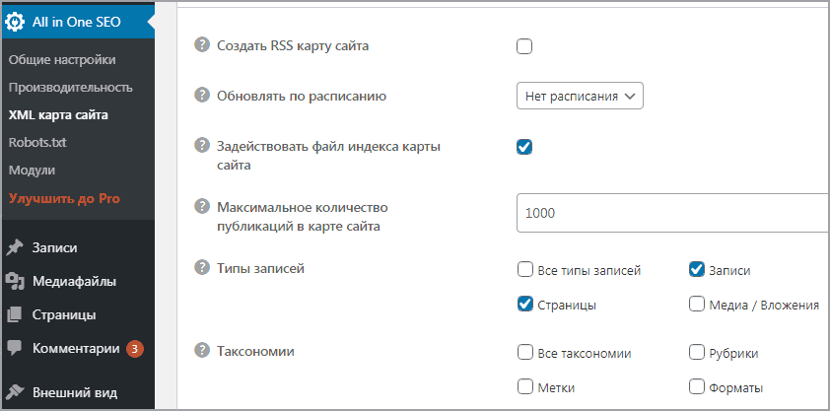Image resolution: width=830 pixels, height=411 pixels.
Task: Click help icon for Таксономии
Action: point(203,351)
